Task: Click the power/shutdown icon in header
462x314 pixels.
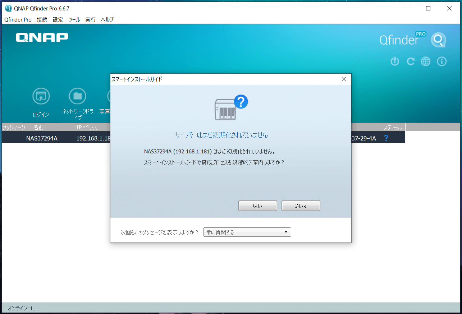Action: coord(395,61)
